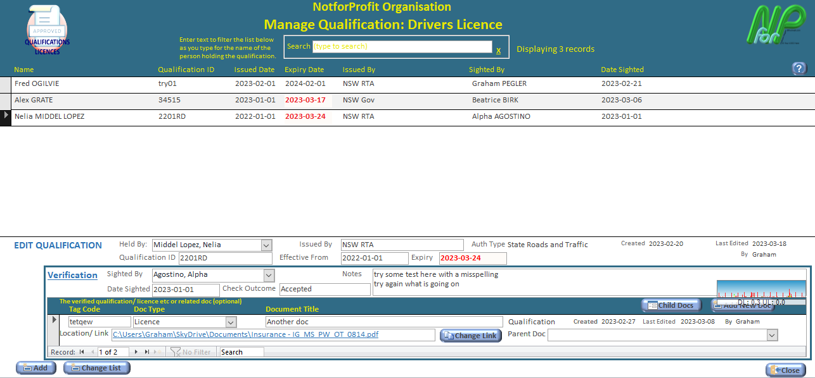The image size is (815, 378).
Task: Open the Held By dropdown
Action: 266,245
